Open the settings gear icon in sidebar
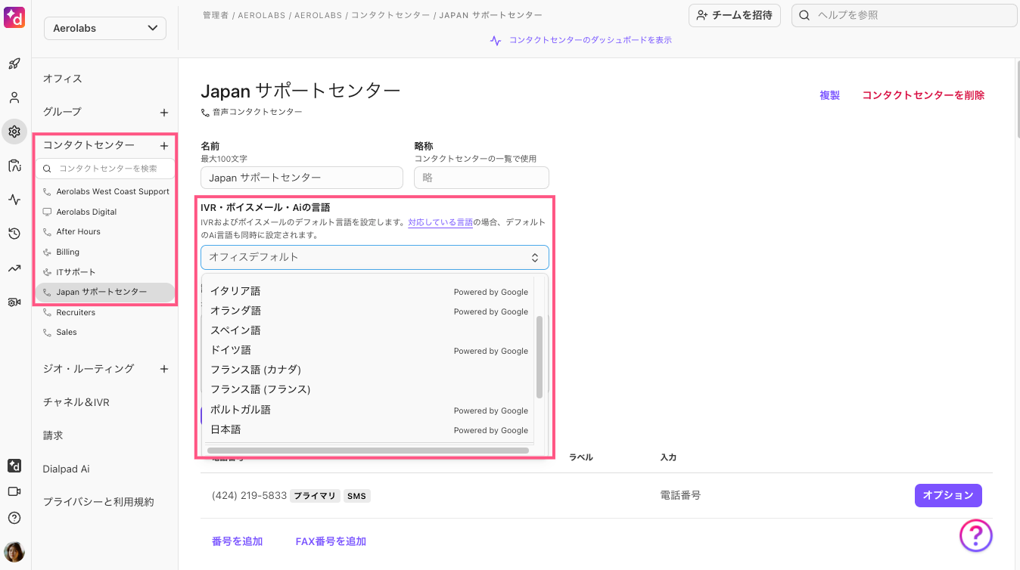The height and width of the screenshot is (570, 1020). coord(14,132)
